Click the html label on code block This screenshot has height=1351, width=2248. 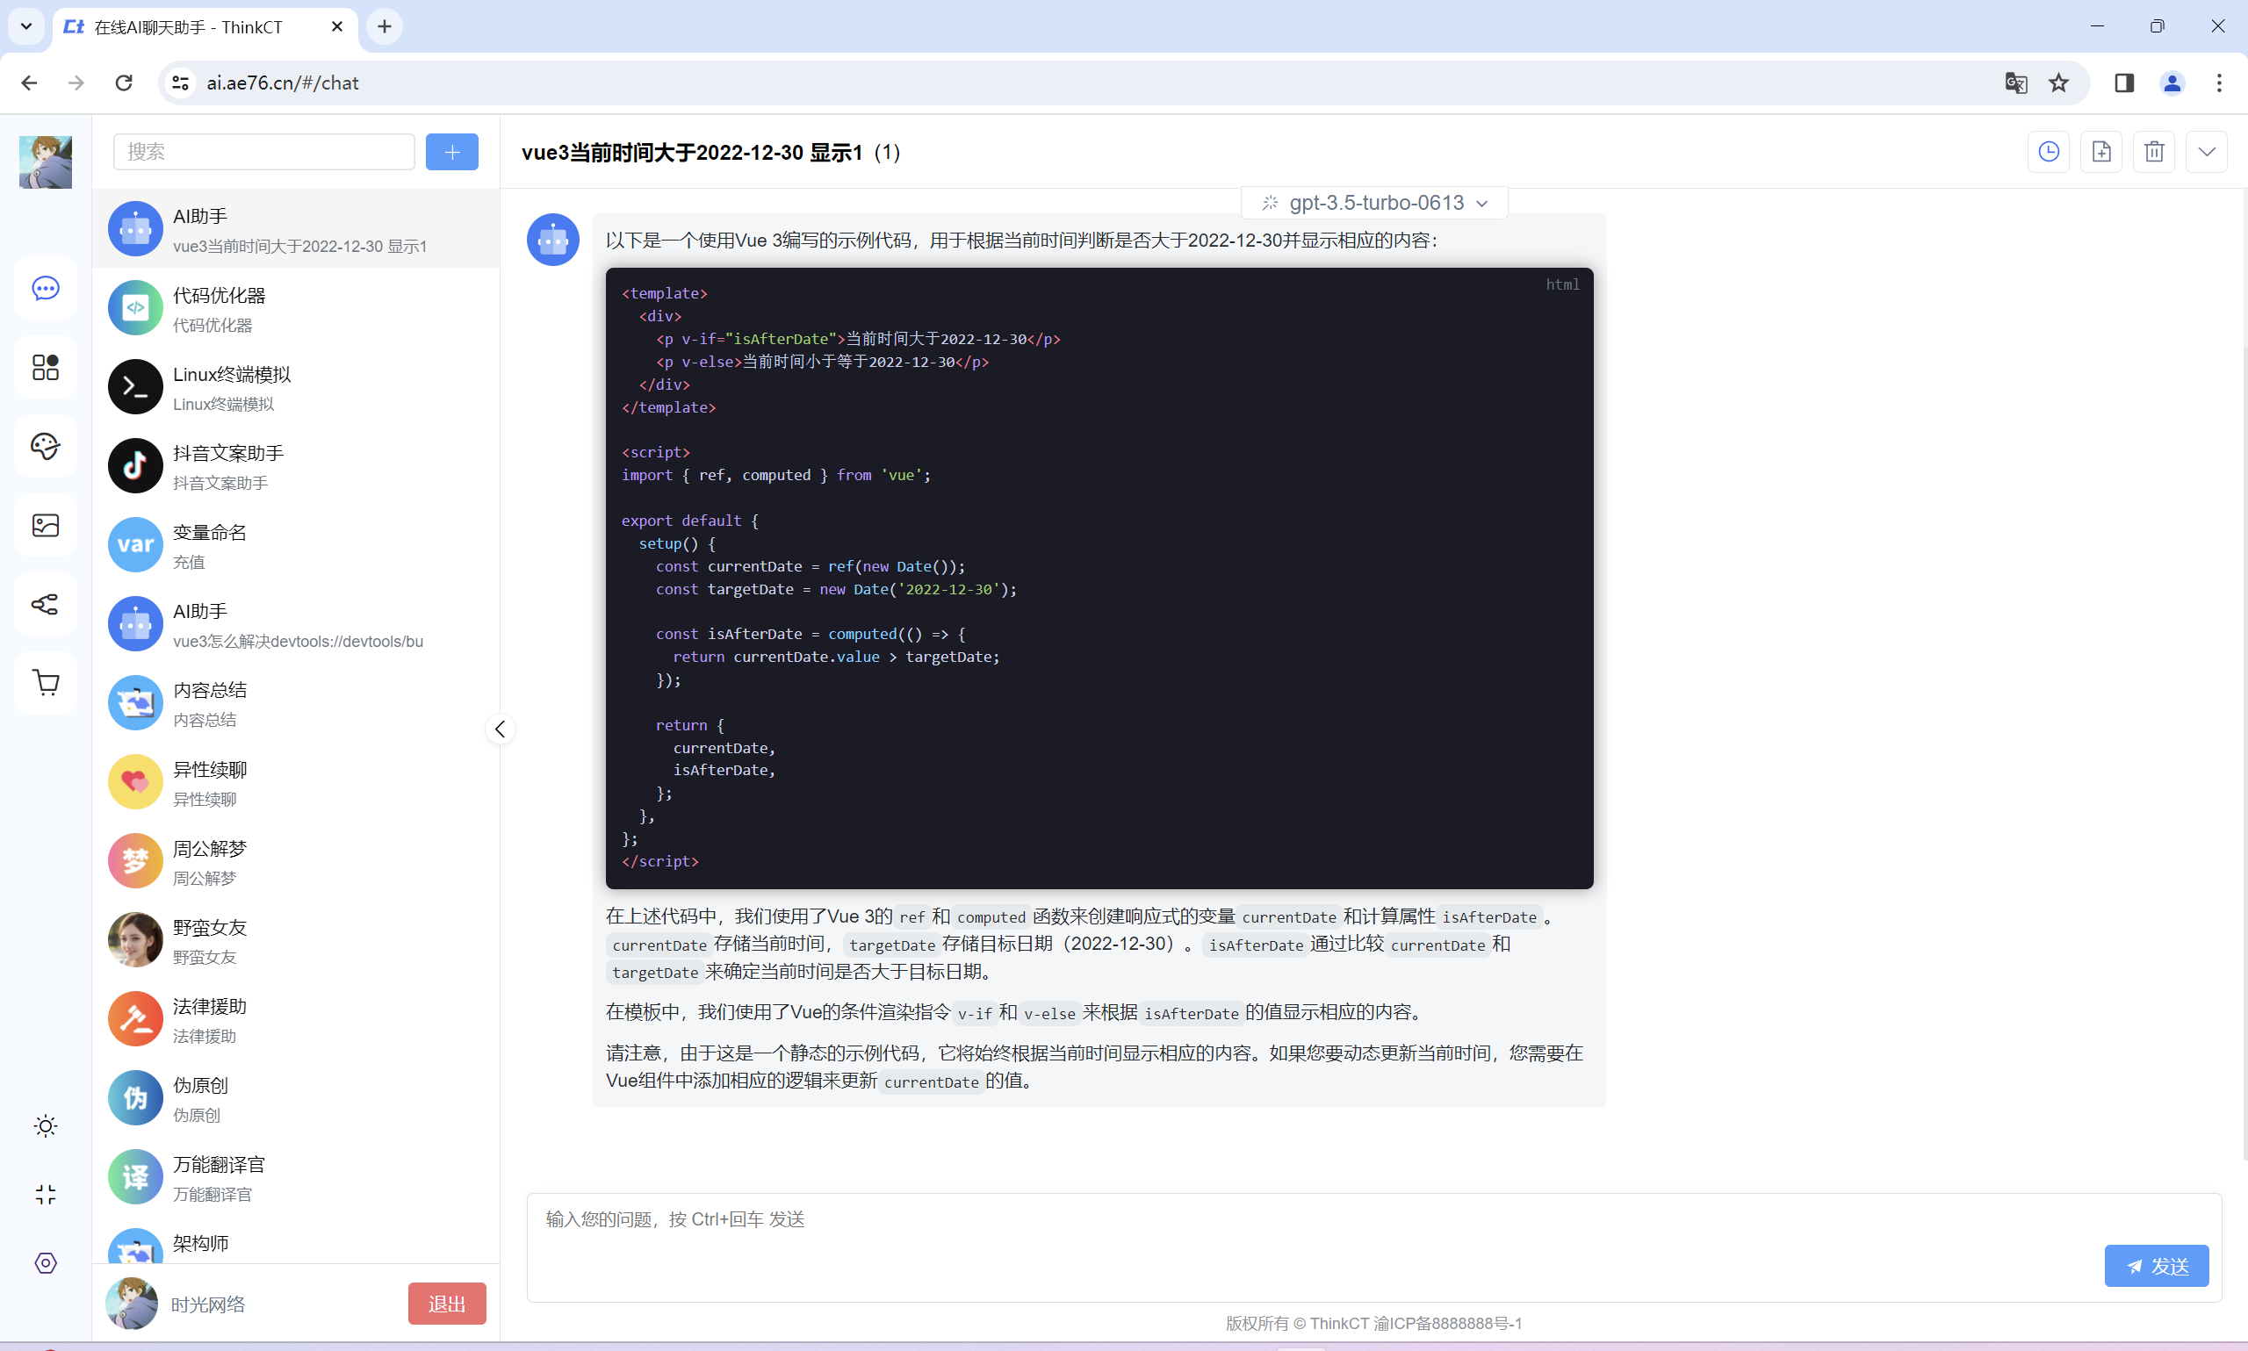click(x=1562, y=285)
